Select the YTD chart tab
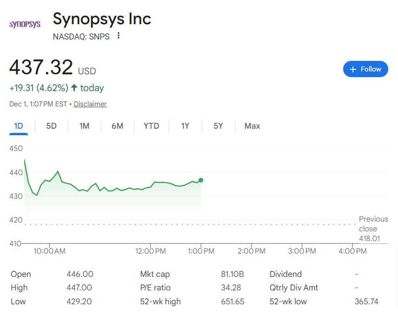 pyautogui.click(x=151, y=126)
